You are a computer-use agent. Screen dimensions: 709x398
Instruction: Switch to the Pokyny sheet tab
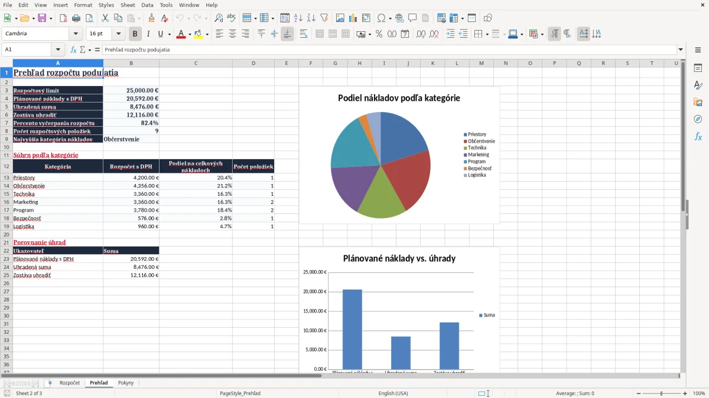[126, 383]
